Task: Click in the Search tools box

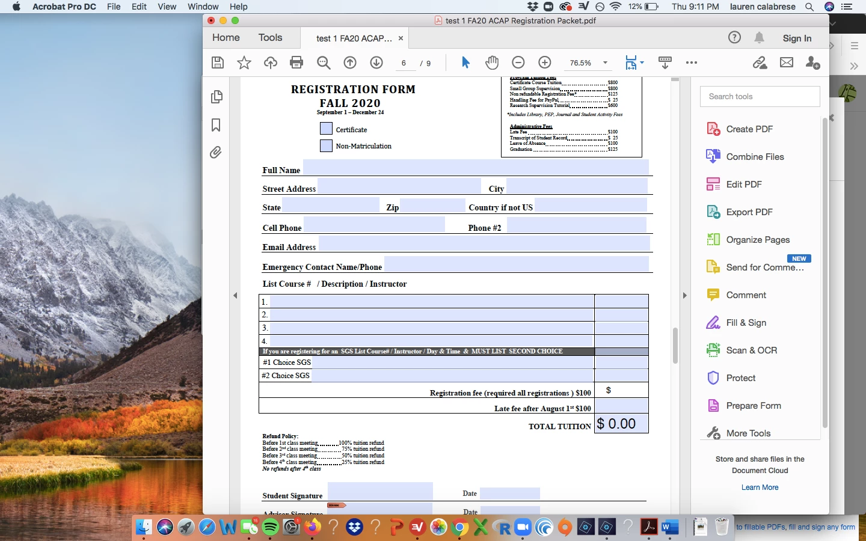Action: coord(760,96)
